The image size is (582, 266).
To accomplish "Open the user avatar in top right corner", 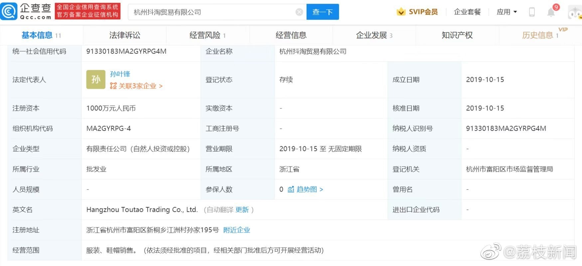I will click(x=575, y=12).
